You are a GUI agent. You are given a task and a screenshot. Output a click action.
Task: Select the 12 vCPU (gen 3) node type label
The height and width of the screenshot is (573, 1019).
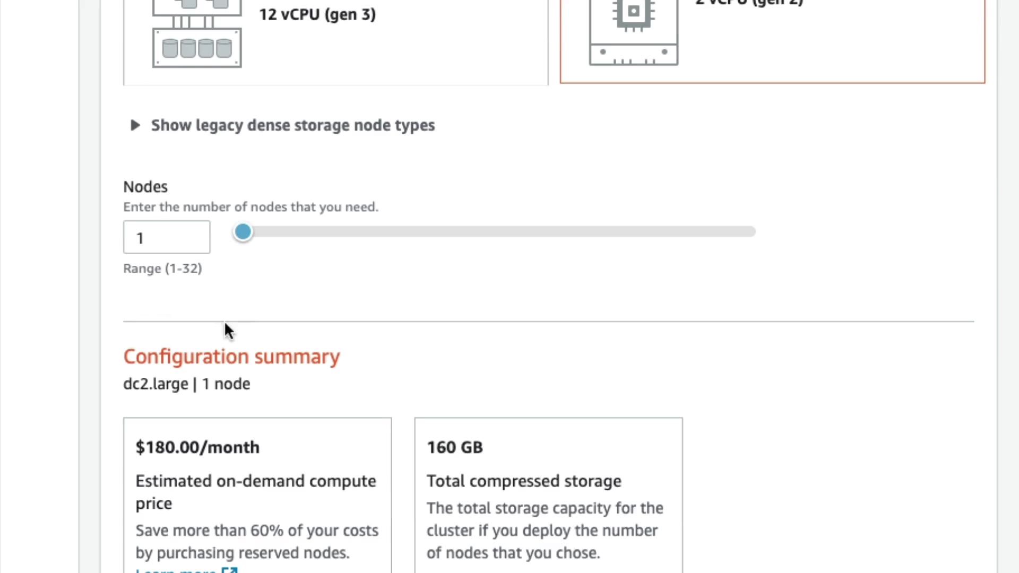(x=317, y=14)
